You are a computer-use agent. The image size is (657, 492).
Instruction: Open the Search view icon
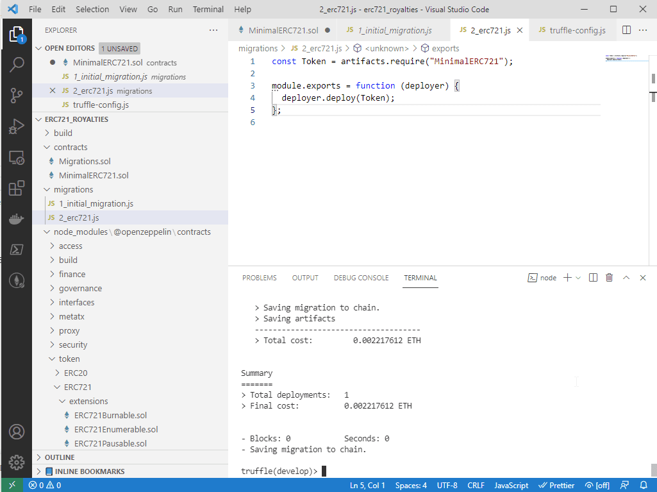tap(17, 65)
